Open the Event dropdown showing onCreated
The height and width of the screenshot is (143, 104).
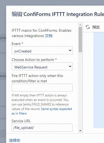42,50
